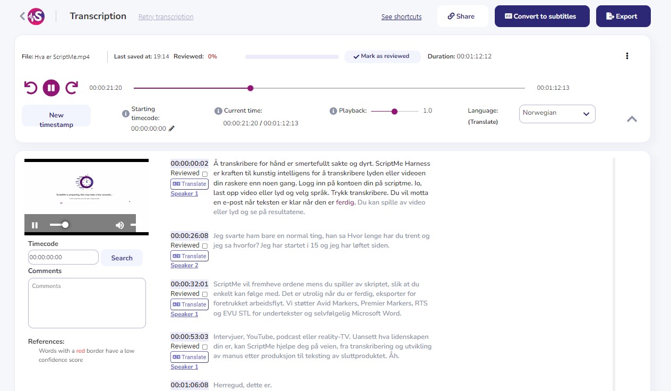
Task: Collapse the player panel with the chevron
Action: coord(631,119)
